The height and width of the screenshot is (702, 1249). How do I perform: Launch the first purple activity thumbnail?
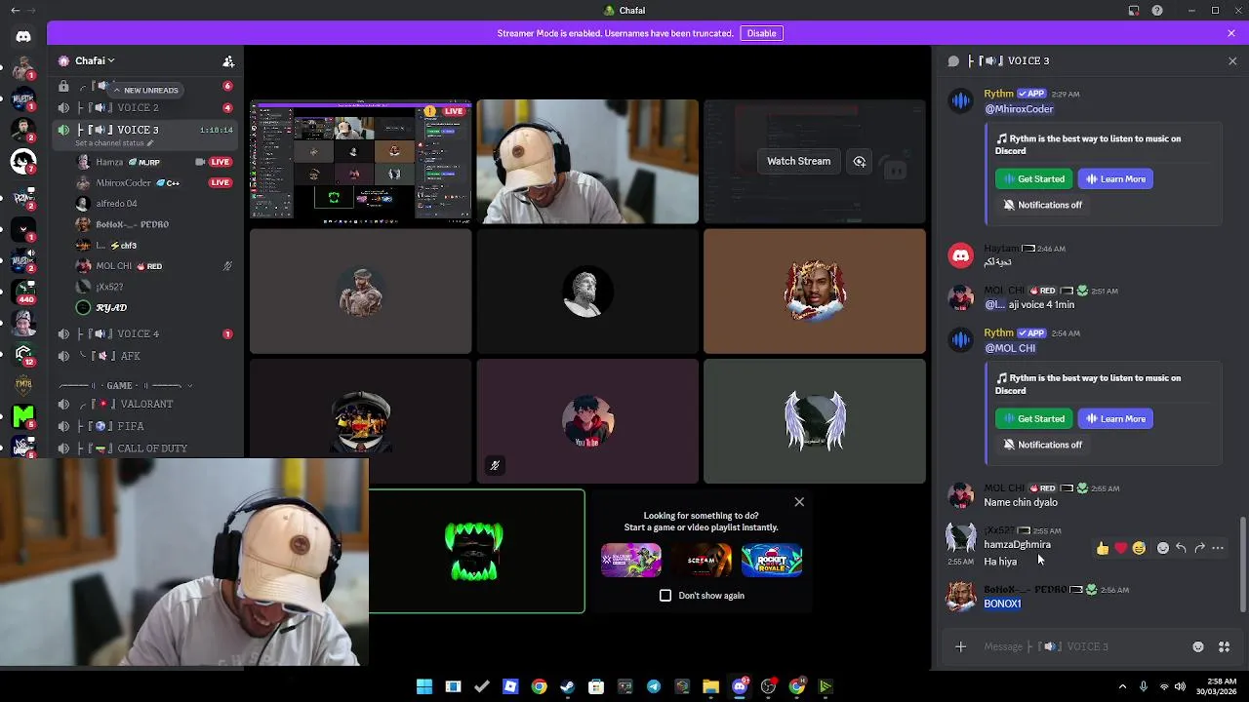(x=631, y=561)
